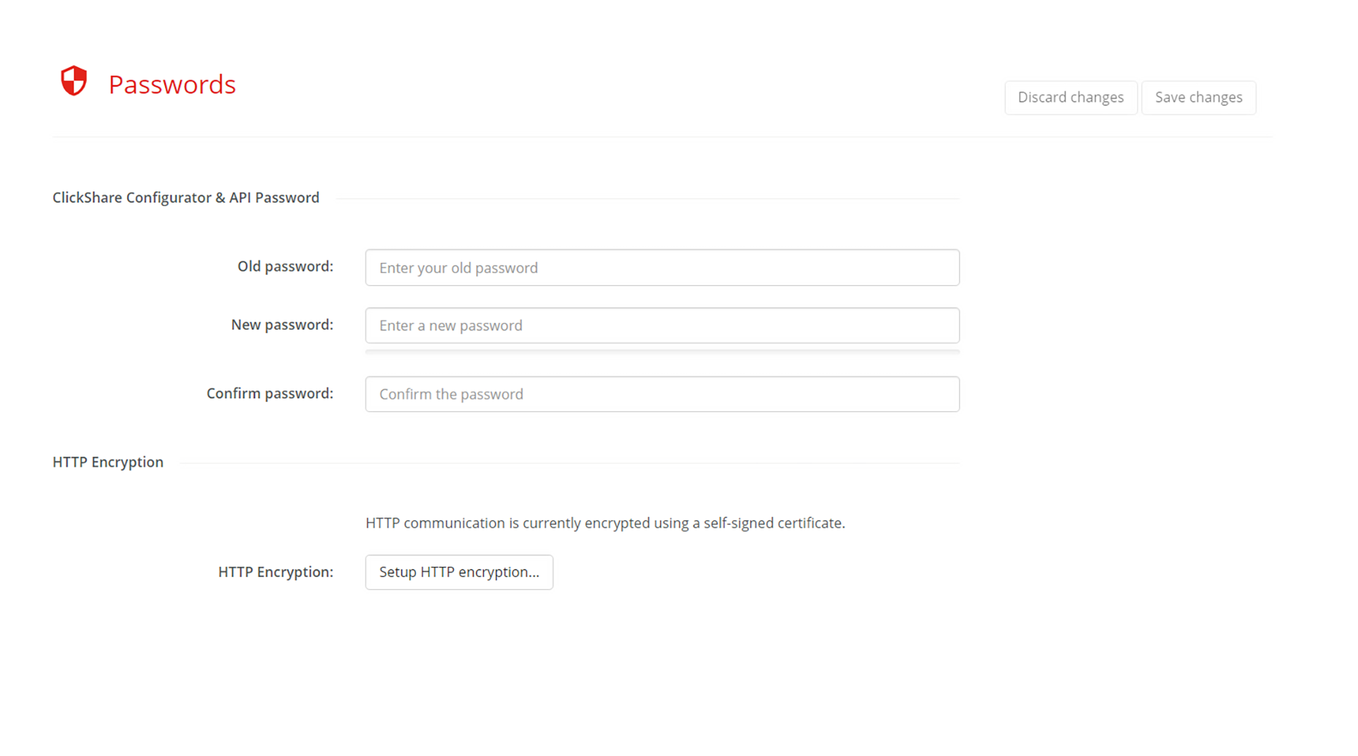
Task: Click the HTTP Encryption field label
Action: (x=276, y=572)
